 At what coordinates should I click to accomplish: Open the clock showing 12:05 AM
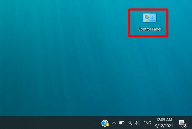click(164, 120)
